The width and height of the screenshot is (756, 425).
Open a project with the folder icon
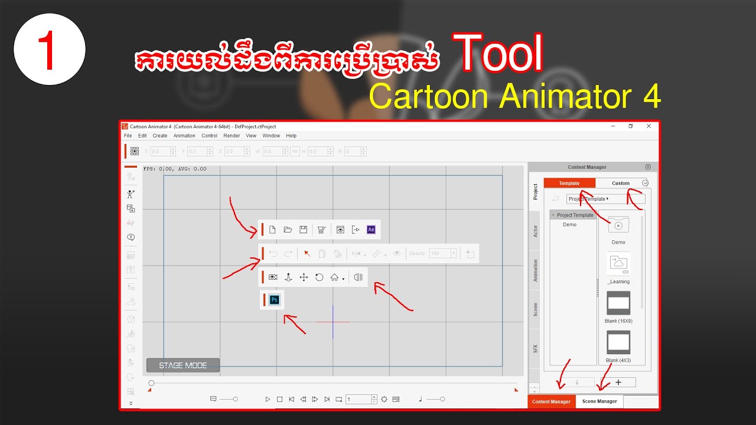point(288,230)
